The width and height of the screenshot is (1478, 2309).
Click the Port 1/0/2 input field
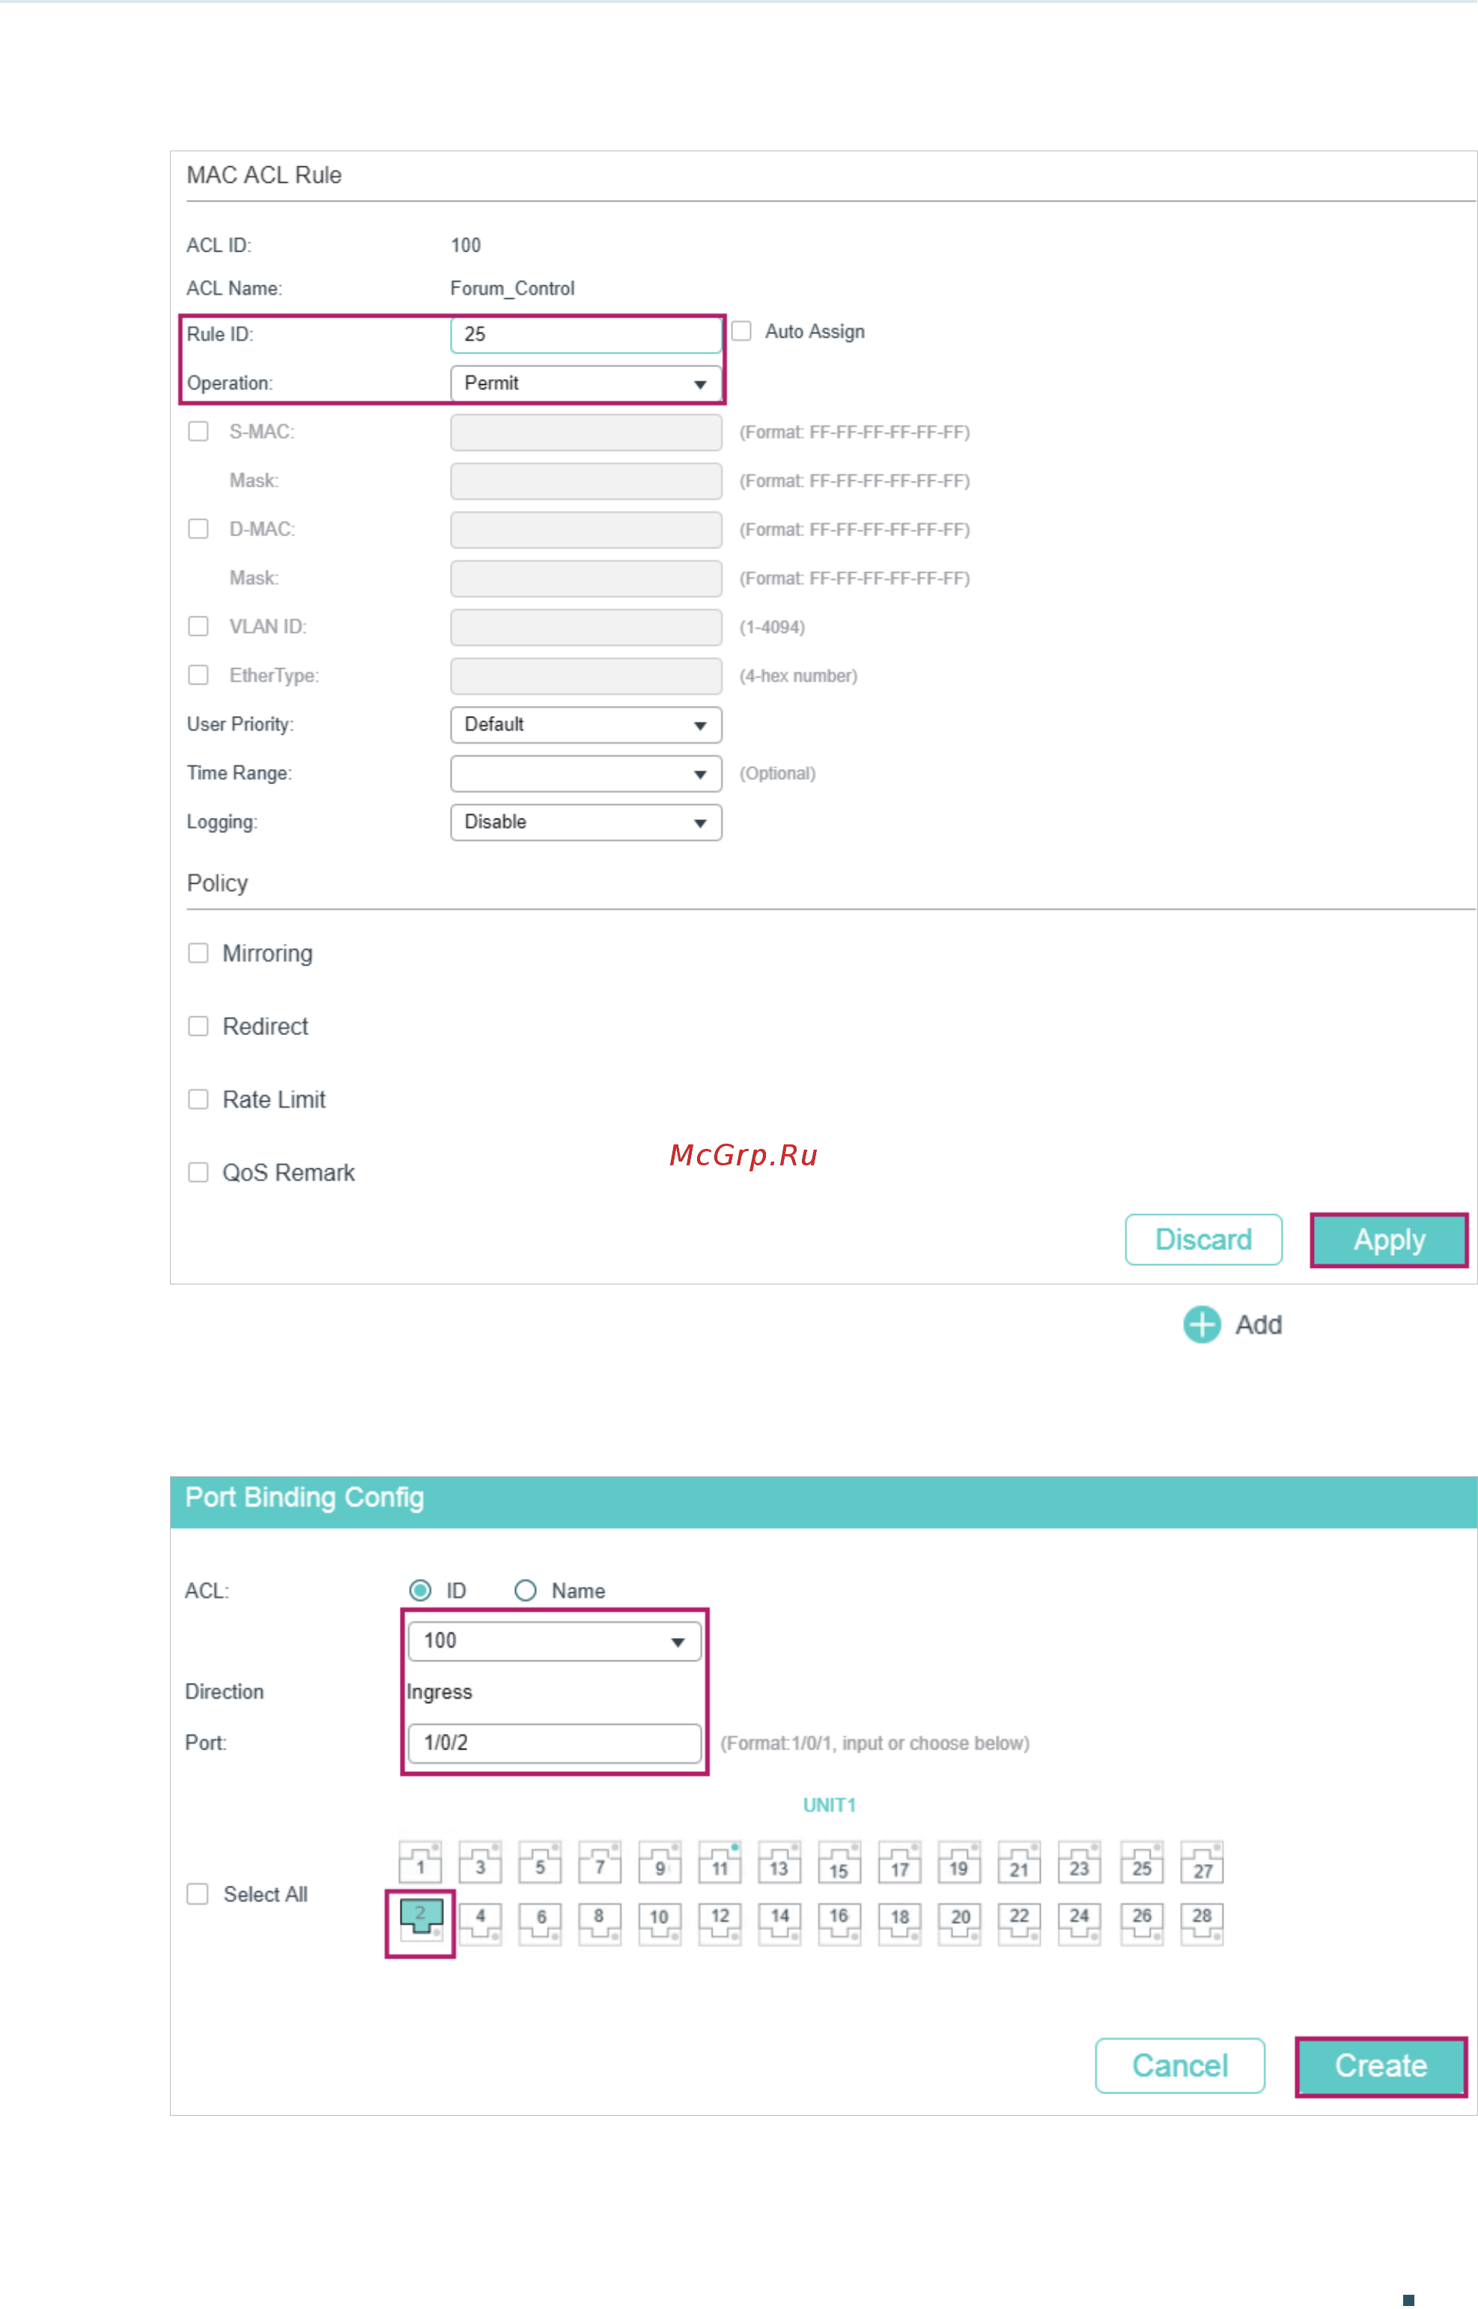pyautogui.click(x=555, y=1744)
